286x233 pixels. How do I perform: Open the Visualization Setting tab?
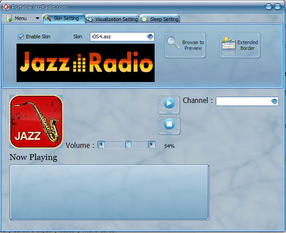(x=112, y=19)
